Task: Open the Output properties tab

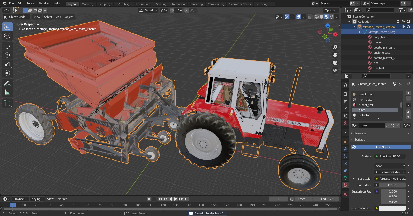Action: click(x=345, y=101)
